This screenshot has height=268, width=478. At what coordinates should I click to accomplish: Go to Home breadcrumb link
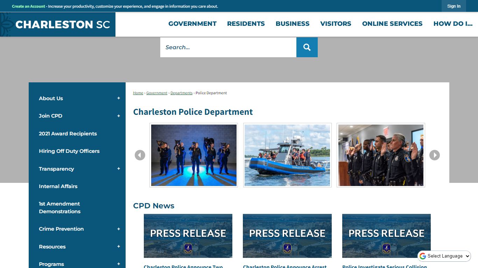tap(138, 93)
